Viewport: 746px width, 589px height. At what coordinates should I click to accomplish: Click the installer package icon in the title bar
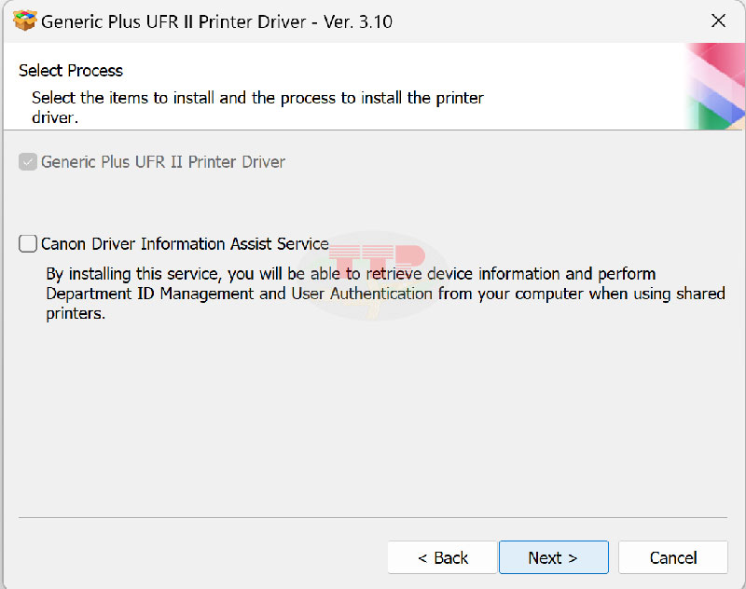pyautogui.click(x=24, y=20)
